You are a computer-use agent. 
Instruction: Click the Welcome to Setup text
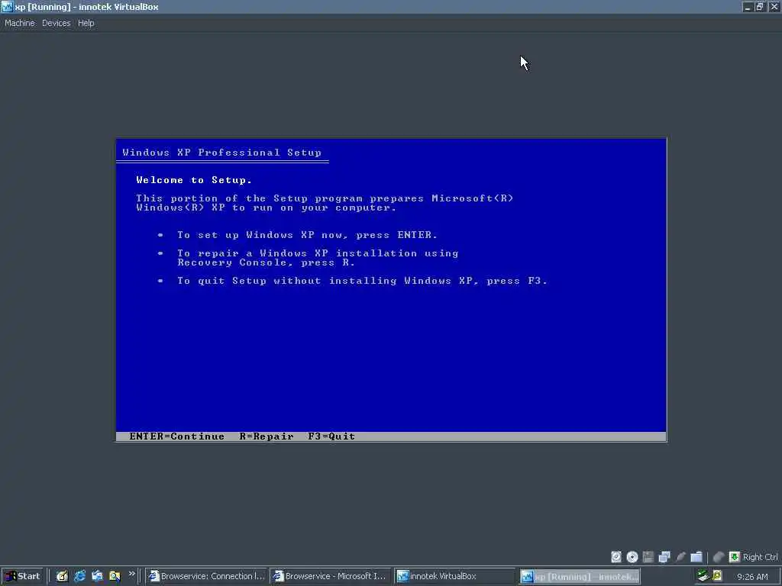pyautogui.click(x=194, y=180)
